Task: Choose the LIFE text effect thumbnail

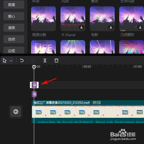Action: 43,47
